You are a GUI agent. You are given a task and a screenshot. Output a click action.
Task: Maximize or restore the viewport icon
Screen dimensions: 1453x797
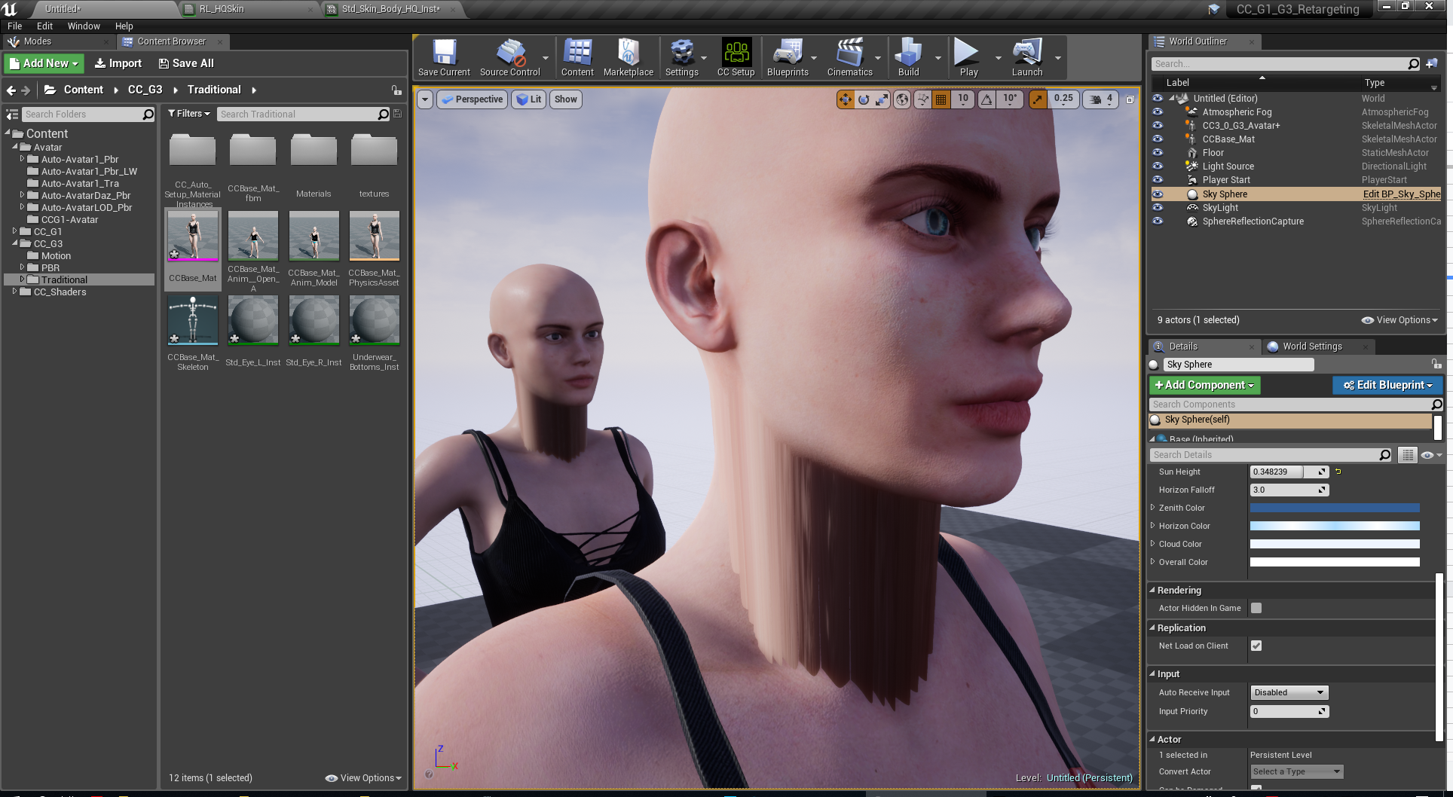coord(1130,99)
